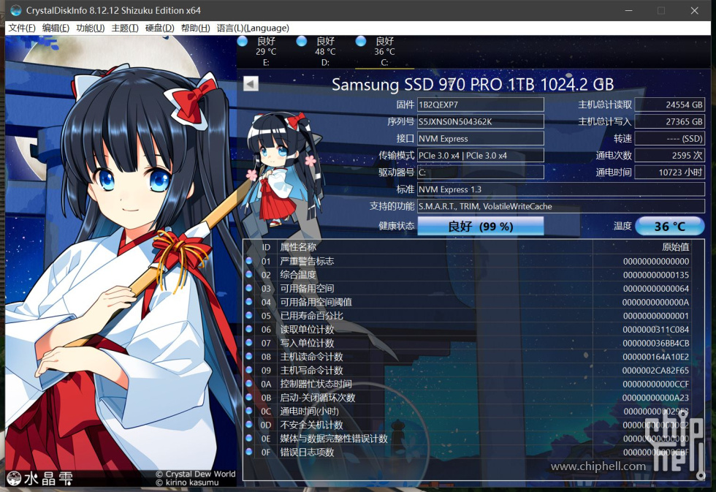The image size is (716, 492).
Task: Click the CrystalDiskInfo app icon in title bar
Action: pos(15,10)
